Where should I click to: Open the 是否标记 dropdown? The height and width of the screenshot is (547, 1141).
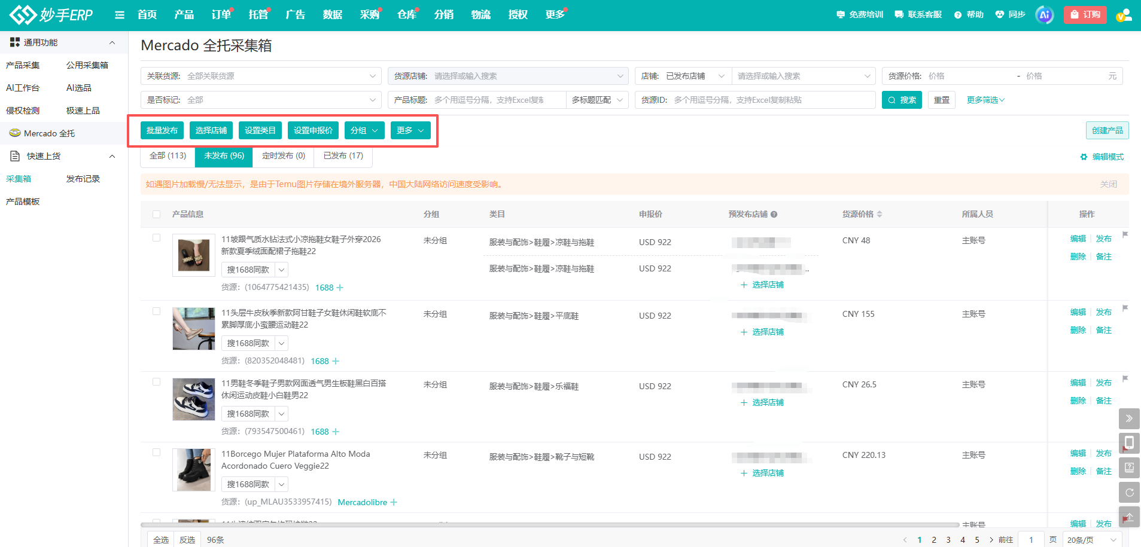261,100
